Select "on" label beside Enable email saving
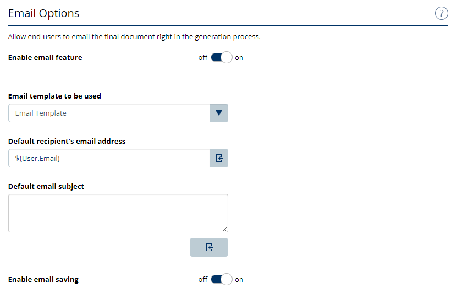The image size is (452, 293). coord(239,279)
